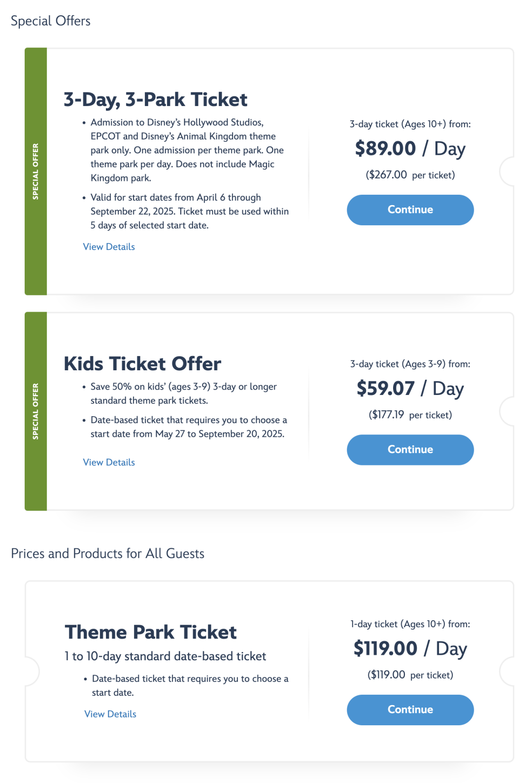Click the $119.00 / Day price
Viewport: 532px width, 783px height.
(x=410, y=648)
